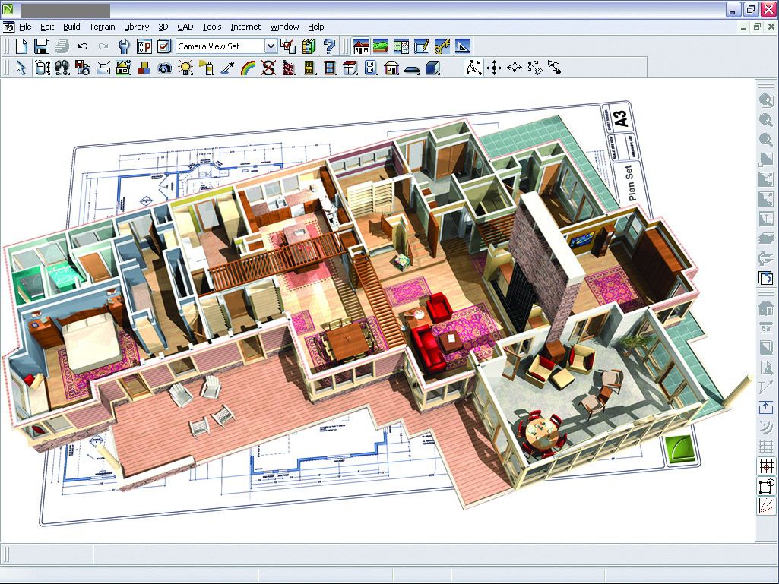Click the Help question mark icon
Screen dimensions: 779x584
point(329,46)
